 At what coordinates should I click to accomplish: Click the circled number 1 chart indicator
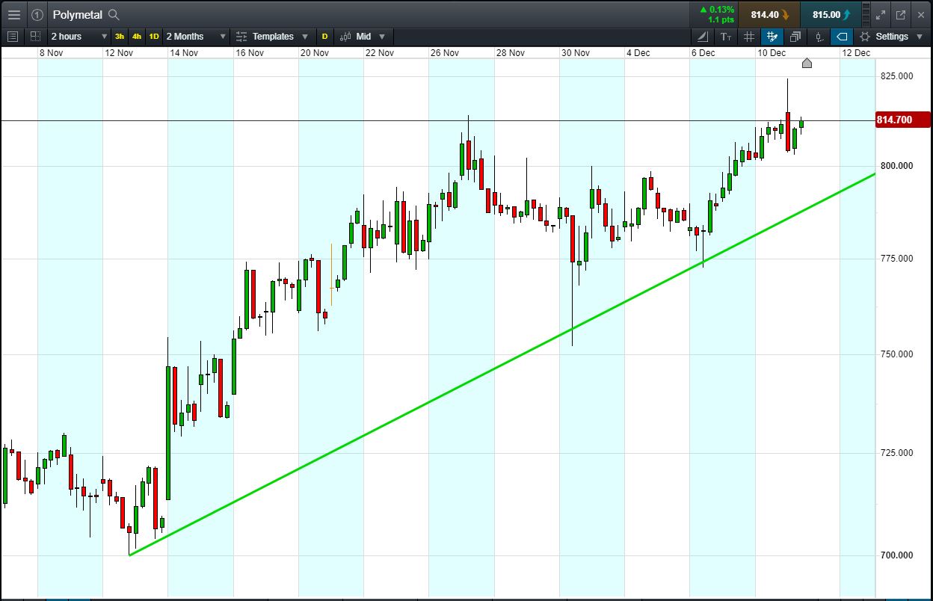click(37, 14)
